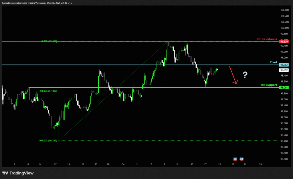Click the 100.00% (96.215) Fibonacci label
Viewport: 293px width, 179px height.
[49, 140]
